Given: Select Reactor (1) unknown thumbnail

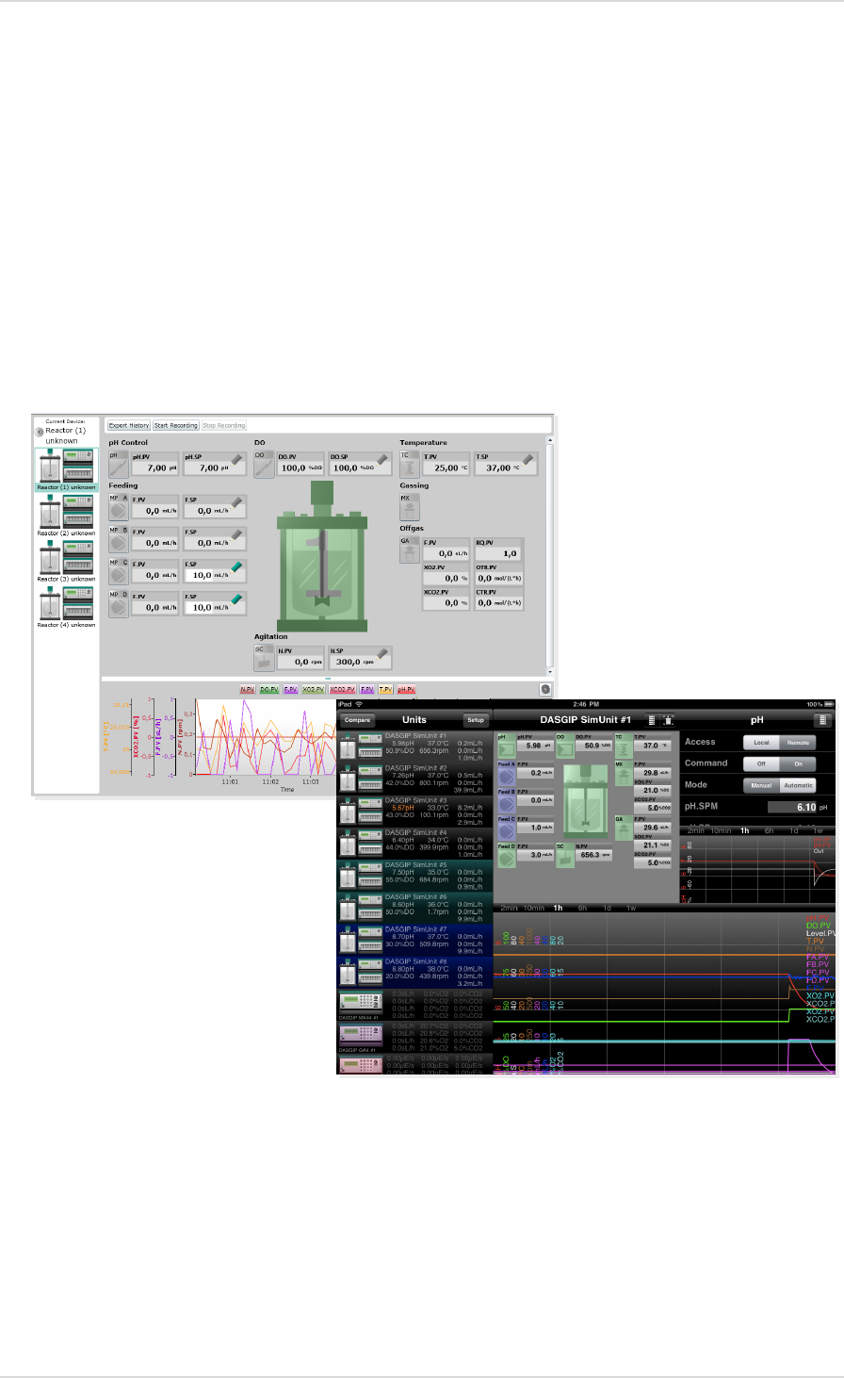Looking at the screenshot, I should pos(66,469).
